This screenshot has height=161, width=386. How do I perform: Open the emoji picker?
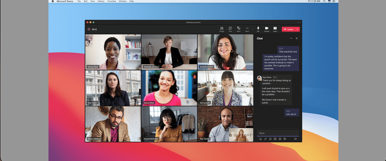pyautogui.click(x=270, y=139)
